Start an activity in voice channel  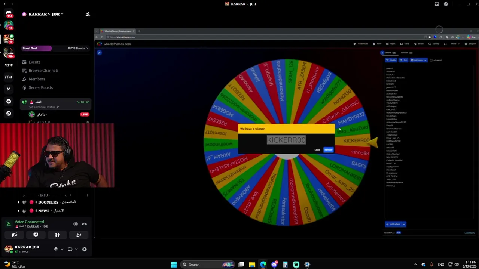[57, 235]
